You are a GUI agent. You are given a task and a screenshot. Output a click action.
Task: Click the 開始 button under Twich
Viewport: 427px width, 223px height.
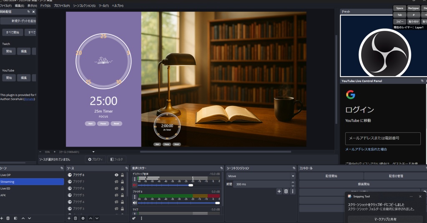point(9,51)
